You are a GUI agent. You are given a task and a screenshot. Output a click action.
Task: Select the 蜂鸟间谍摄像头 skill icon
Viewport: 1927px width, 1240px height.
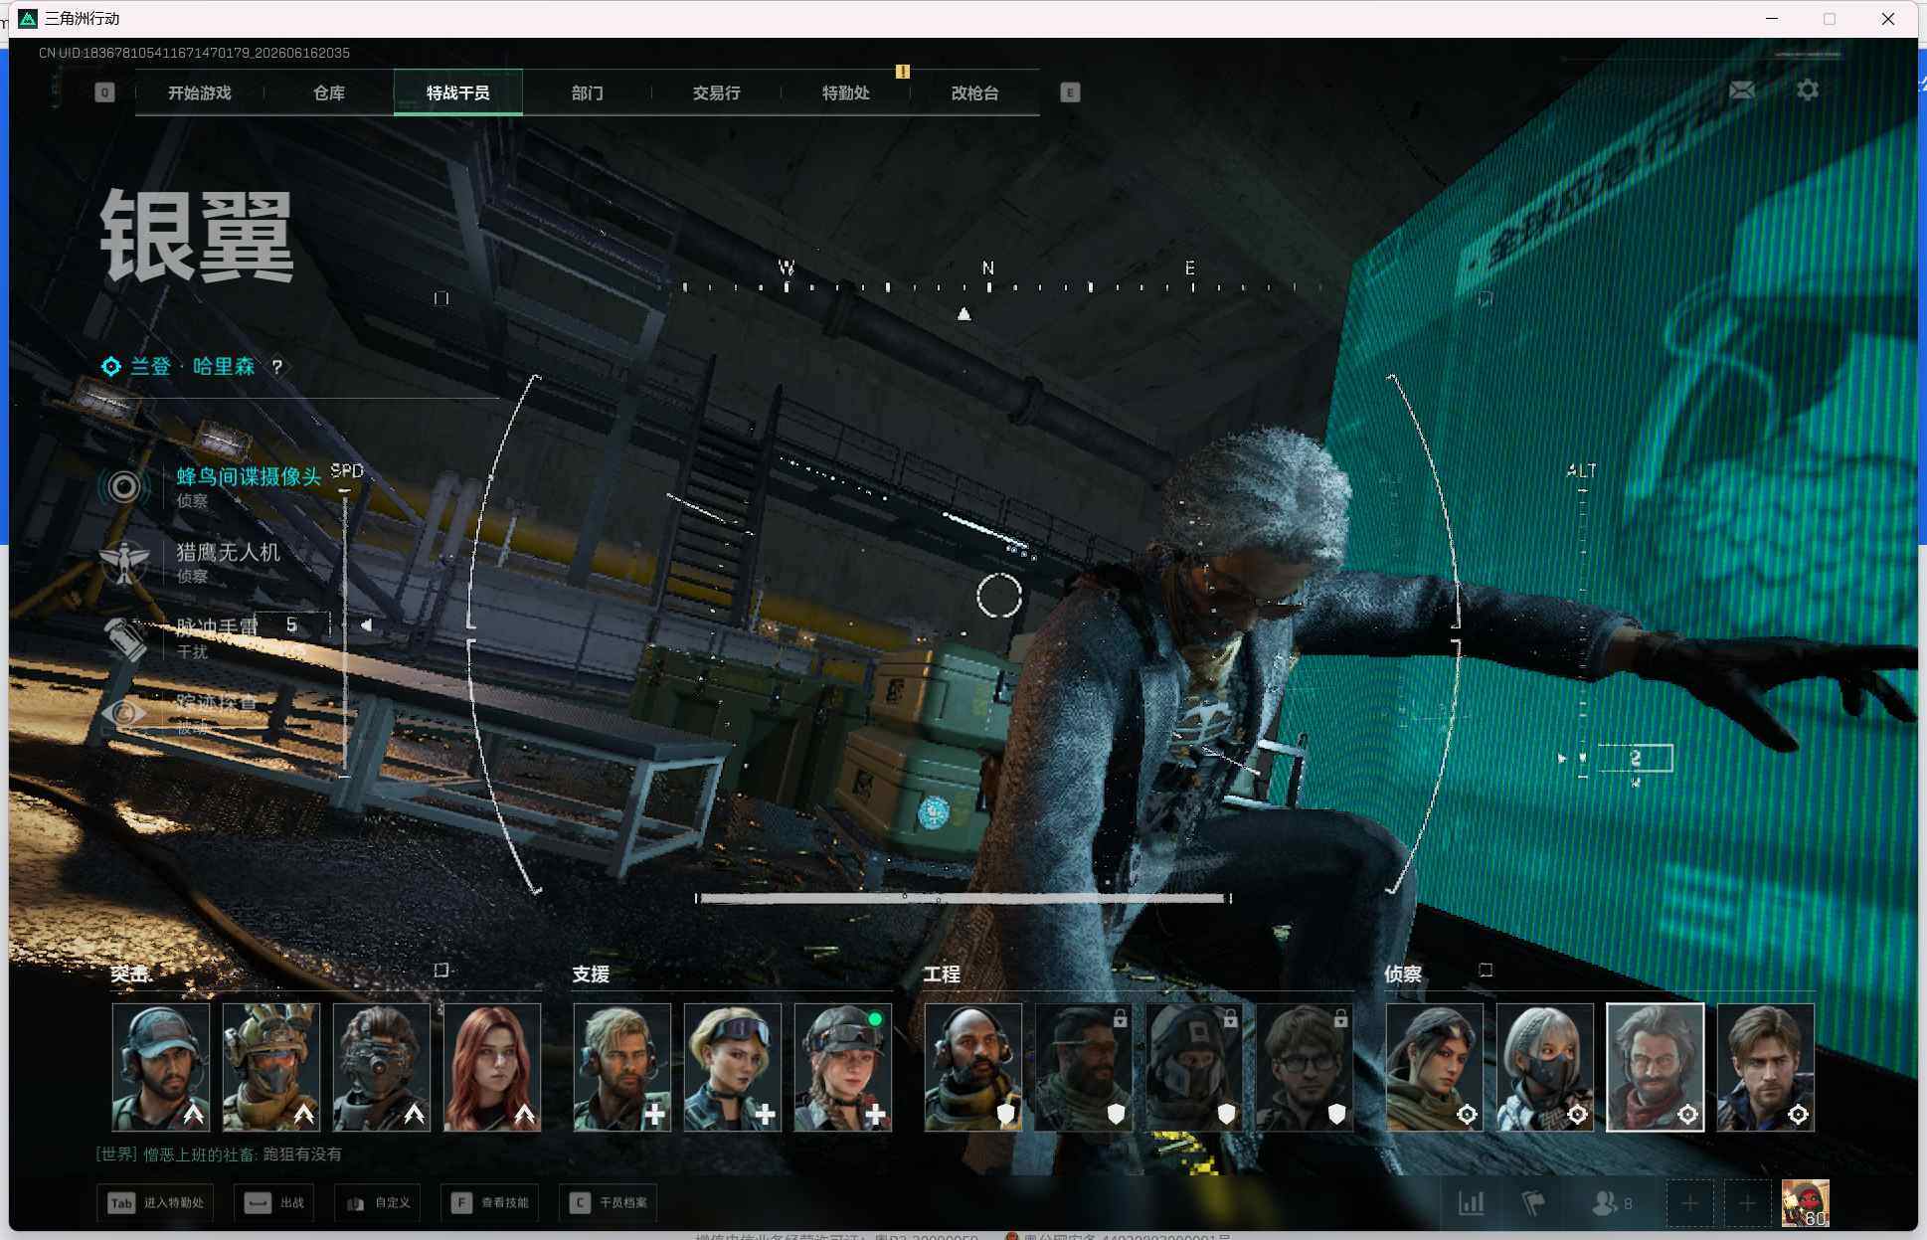pos(124,486)
